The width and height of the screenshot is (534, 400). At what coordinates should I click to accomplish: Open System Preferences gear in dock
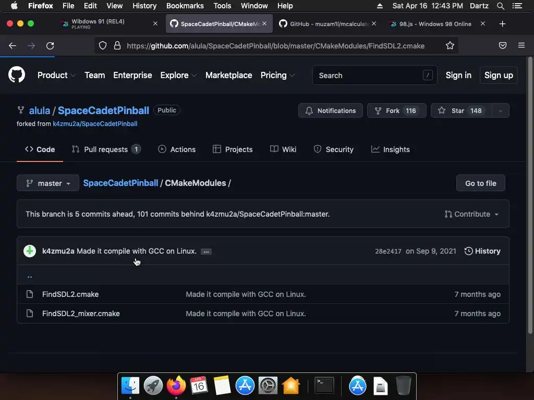[x=268, y=386]
